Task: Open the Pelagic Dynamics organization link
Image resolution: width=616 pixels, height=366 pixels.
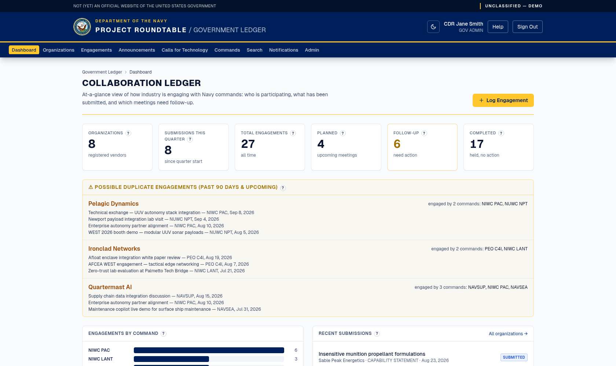Action: click(113, 203)
